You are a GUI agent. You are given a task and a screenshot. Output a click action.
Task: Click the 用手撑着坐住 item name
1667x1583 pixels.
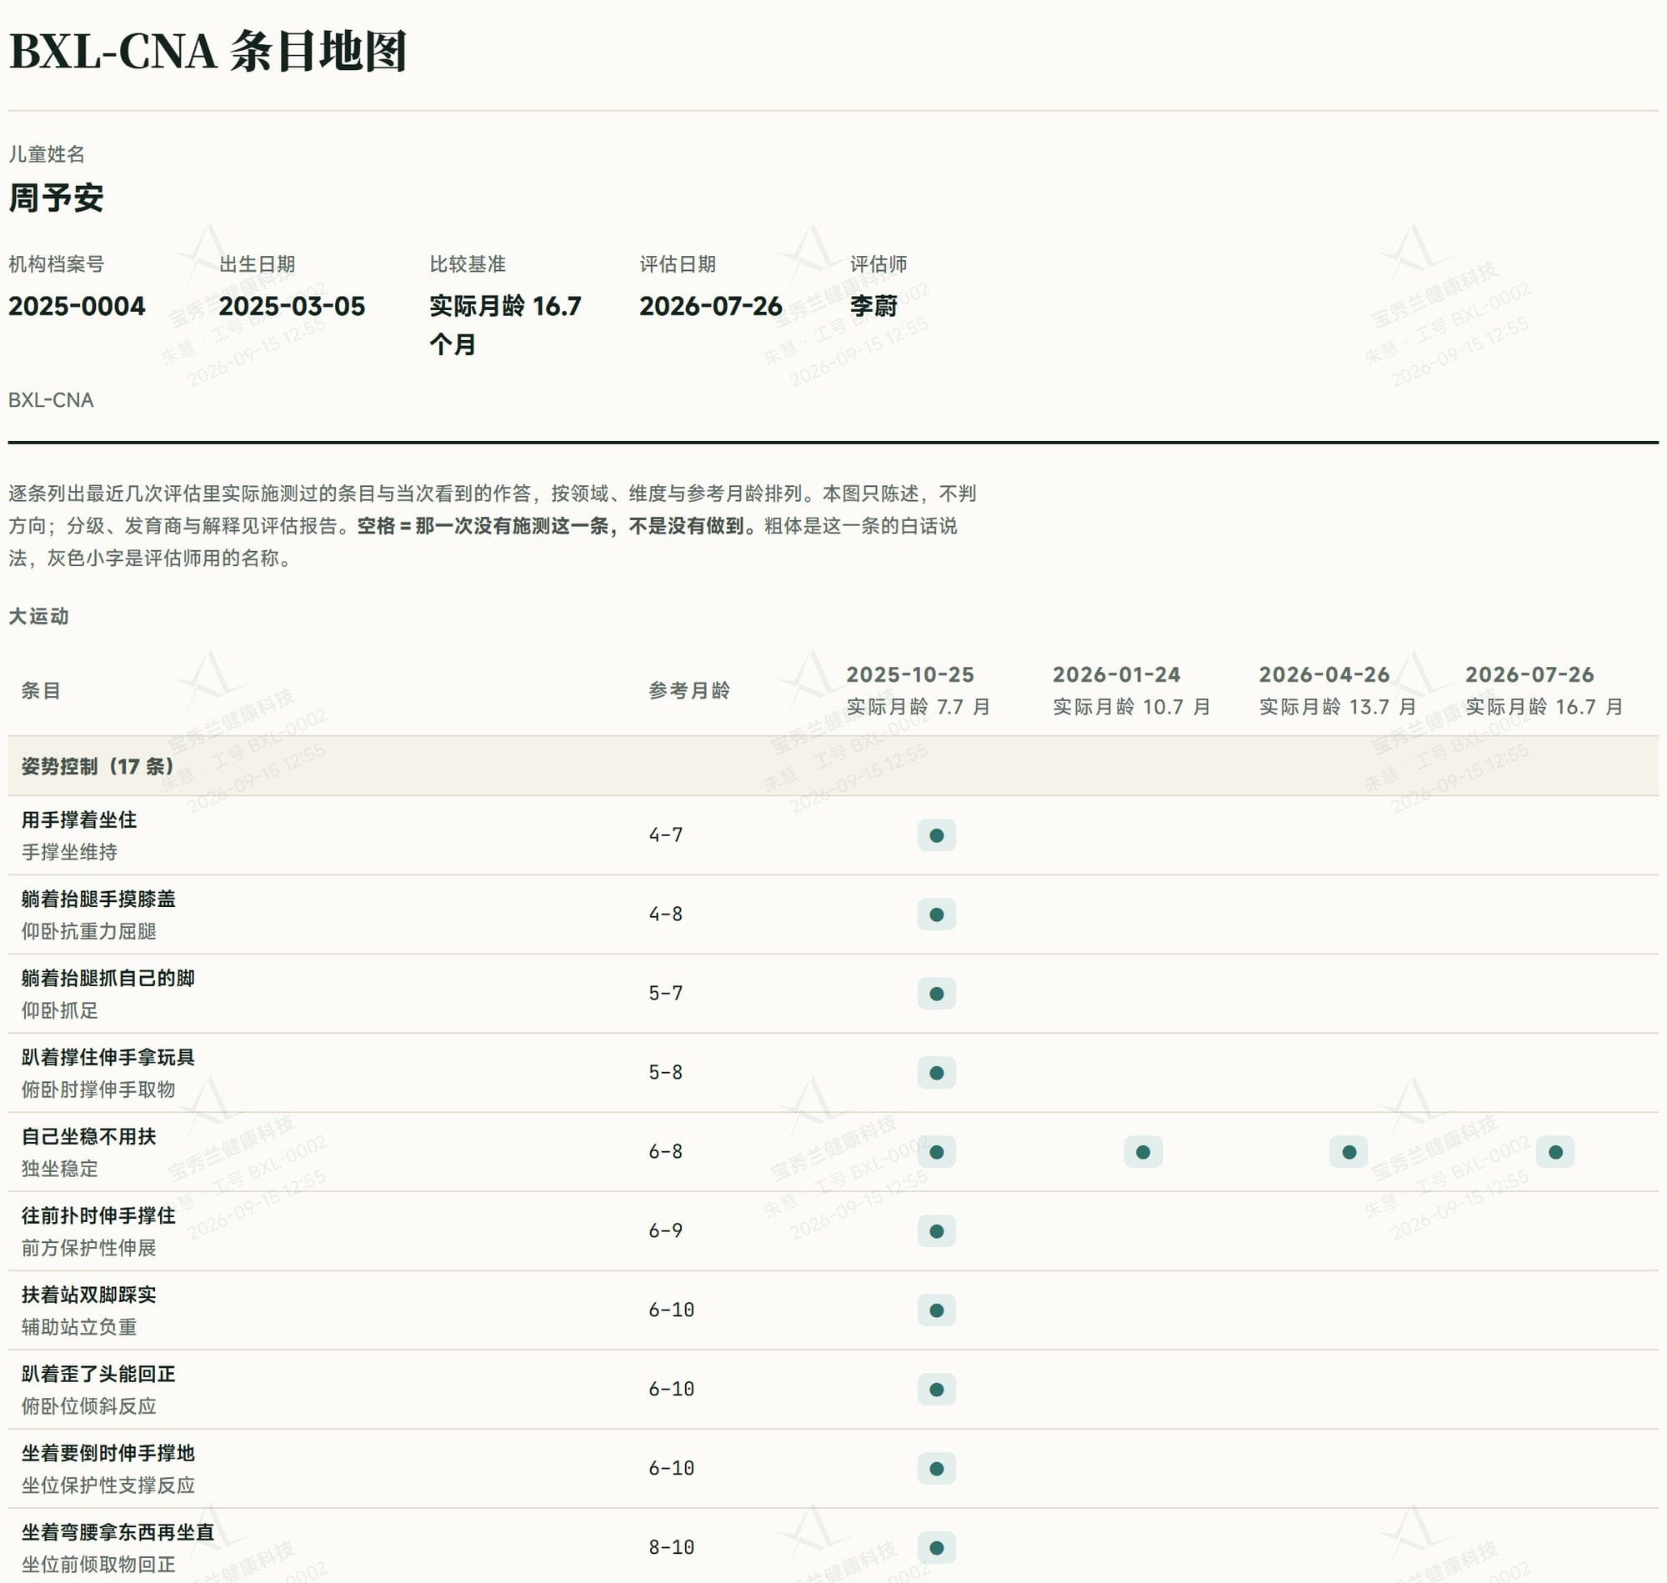pos(79,819)
